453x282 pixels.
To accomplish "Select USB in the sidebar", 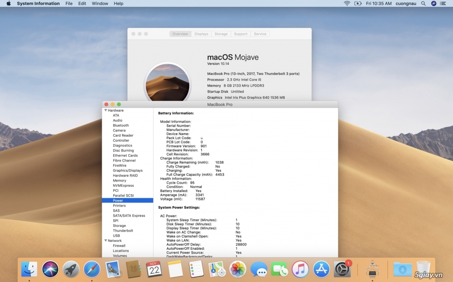I will coord(116,236).
